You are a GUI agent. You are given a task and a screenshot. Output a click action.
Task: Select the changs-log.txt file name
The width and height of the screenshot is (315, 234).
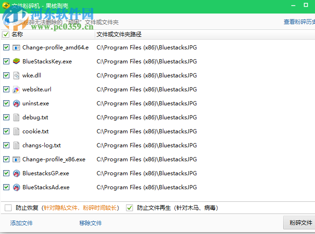[x=42, y=145]
